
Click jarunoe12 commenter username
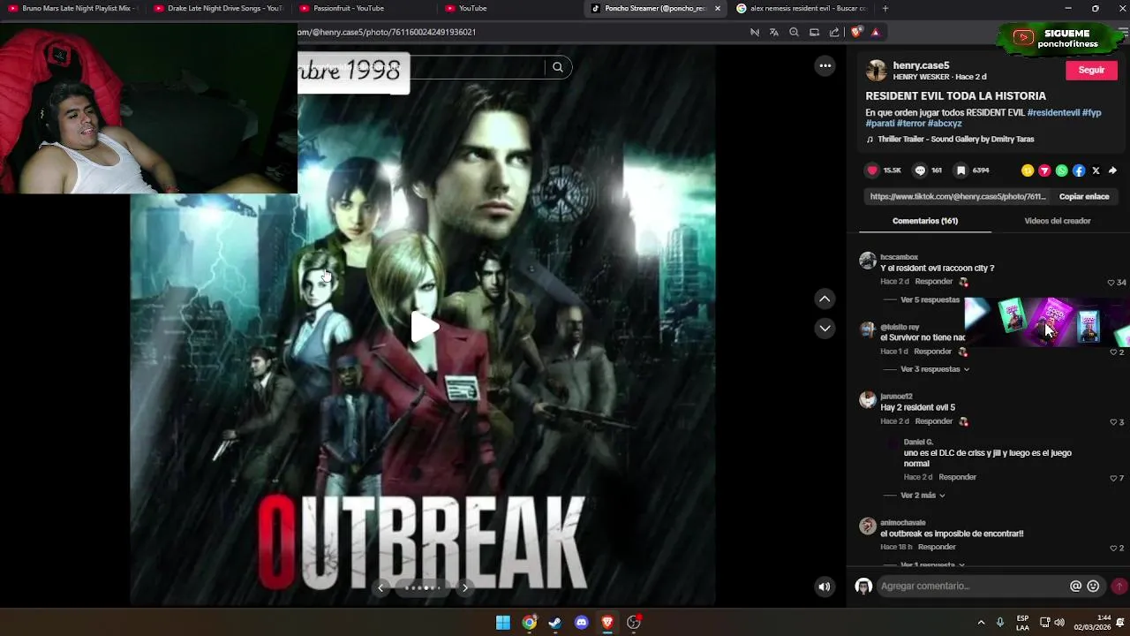(896, 397)
